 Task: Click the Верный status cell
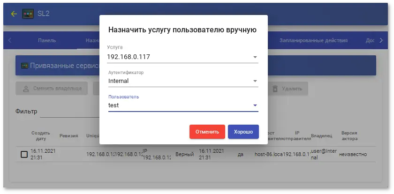184,154
